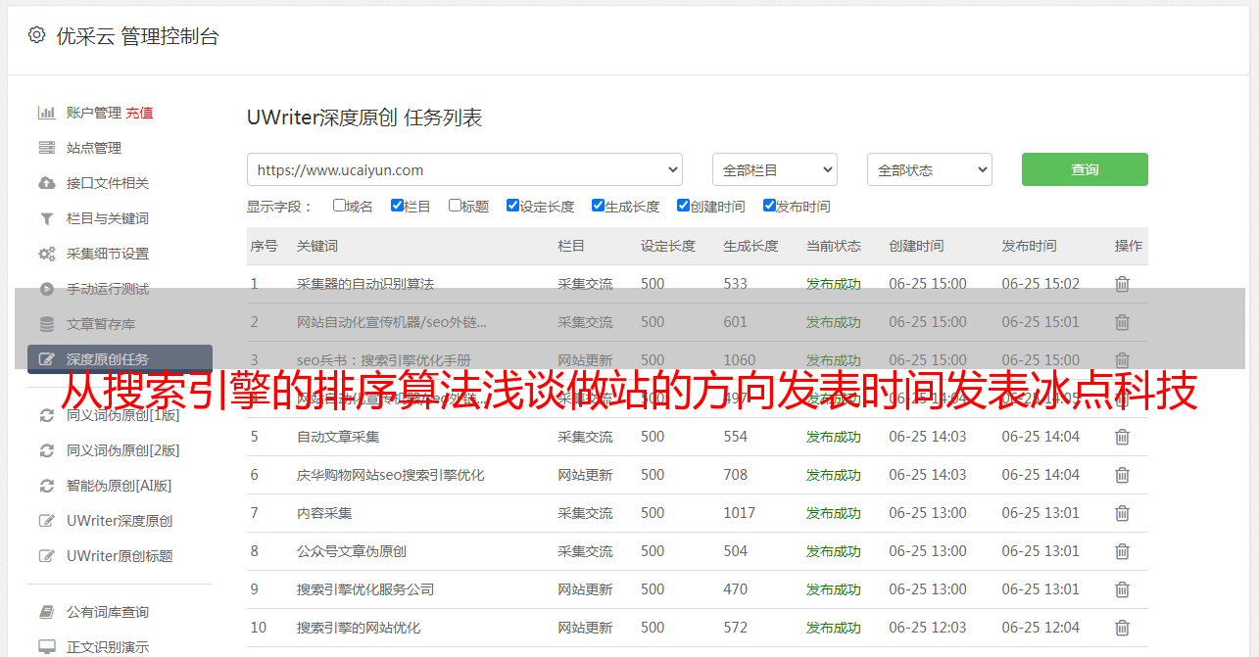Toggle the 发布时间 field checkbox
This screenshot has height=657, width=1259.
click(769, 206)
